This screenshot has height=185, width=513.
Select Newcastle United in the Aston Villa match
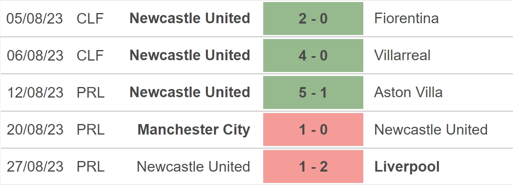tap(190, 92)
